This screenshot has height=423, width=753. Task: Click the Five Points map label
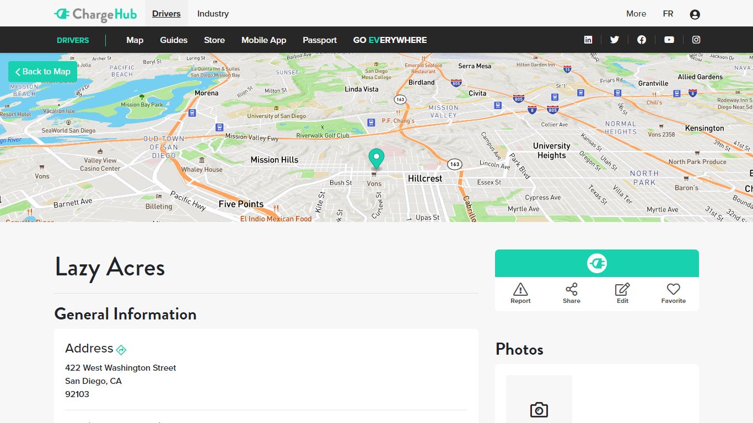(241, 204)
